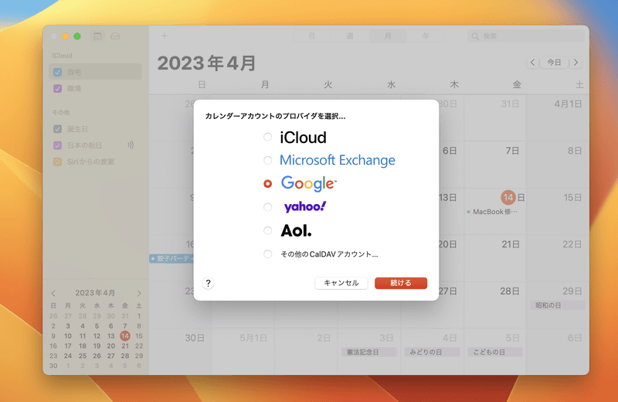Toggle the 誕生日 calendar checkbox
The image size is (618, 402).
click(57, 129)
